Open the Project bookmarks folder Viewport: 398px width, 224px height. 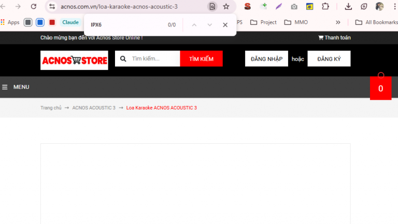263,22
